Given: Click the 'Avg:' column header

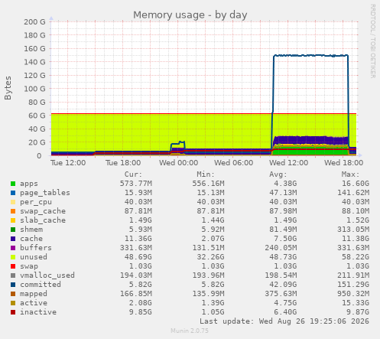Looking at the screenshot, I should (x=278, y=174).
